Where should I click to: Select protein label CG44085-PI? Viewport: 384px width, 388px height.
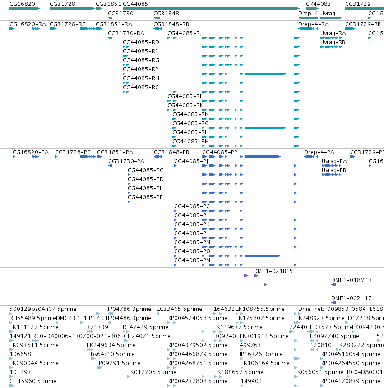[191, 215]
